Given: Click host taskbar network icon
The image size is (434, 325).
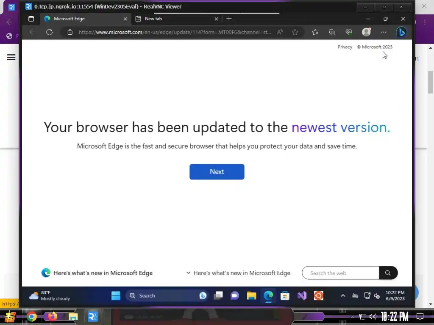Looking at the screenshot, I should [363, 317].
